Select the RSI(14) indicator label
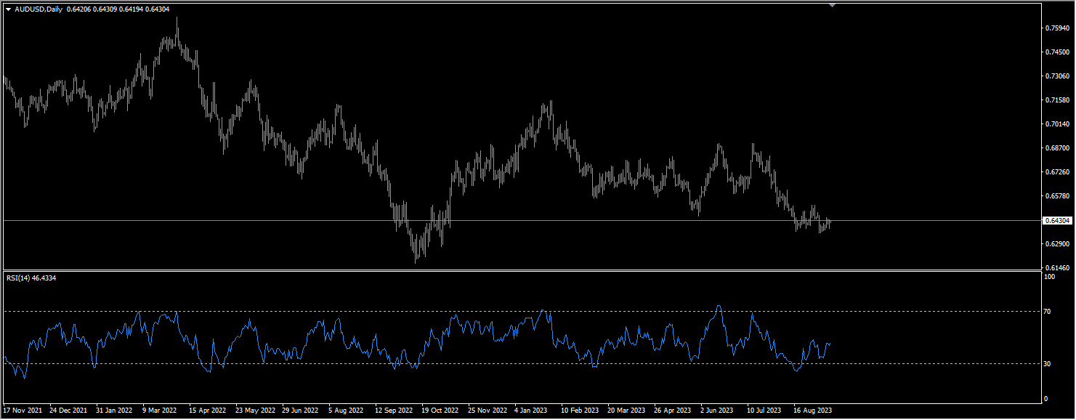 pos(31,278)
